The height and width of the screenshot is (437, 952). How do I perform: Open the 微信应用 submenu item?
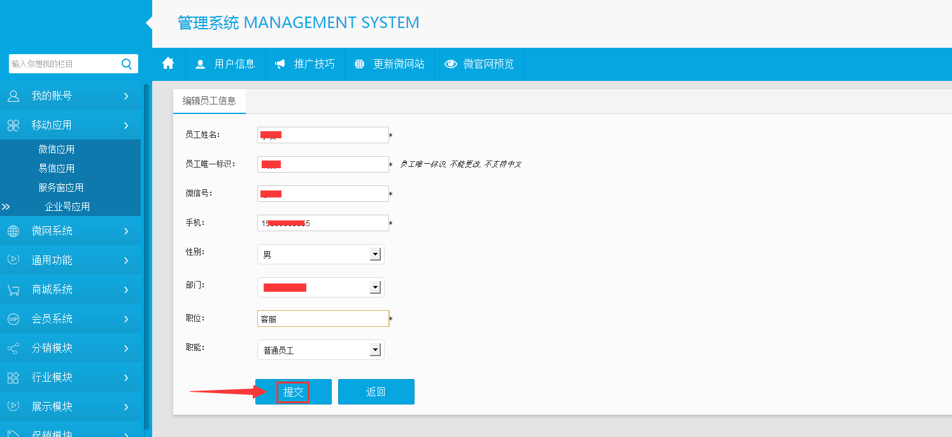pyautogui.click(x=57, y=150)
